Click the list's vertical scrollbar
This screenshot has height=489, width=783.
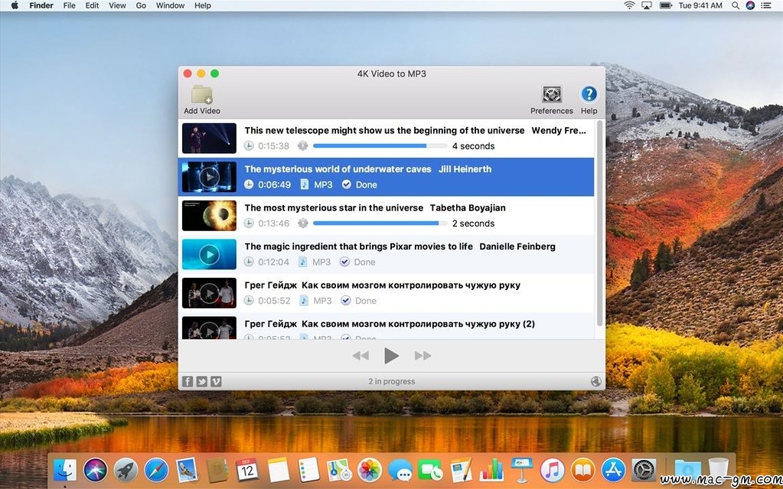click(600, 223)
